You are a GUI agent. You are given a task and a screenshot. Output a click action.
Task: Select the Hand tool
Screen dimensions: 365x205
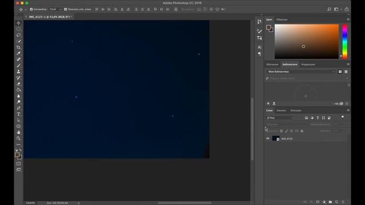pos(18,132)
